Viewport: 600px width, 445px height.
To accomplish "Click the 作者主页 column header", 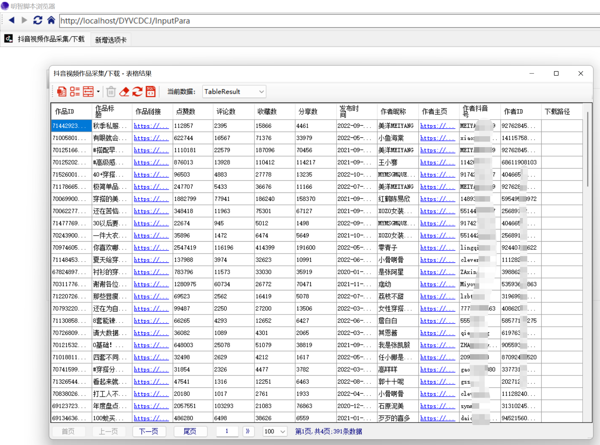I will [439, 111].
